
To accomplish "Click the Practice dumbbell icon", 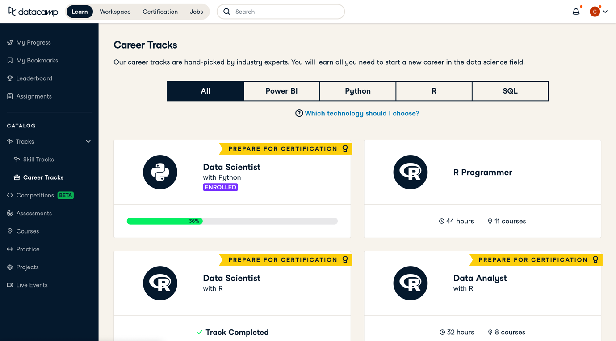I will tap(10, 249).
